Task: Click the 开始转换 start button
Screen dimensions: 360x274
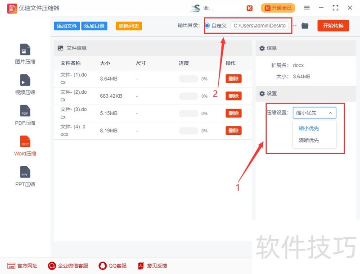Action: point(333,26)
